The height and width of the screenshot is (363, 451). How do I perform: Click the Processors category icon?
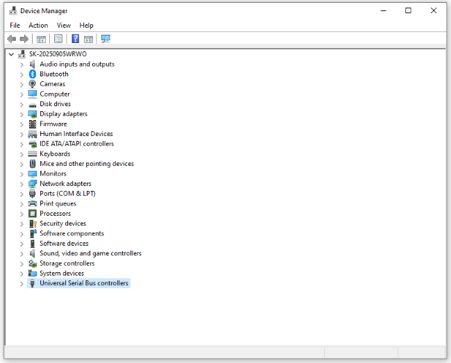[x=33, y=214]
